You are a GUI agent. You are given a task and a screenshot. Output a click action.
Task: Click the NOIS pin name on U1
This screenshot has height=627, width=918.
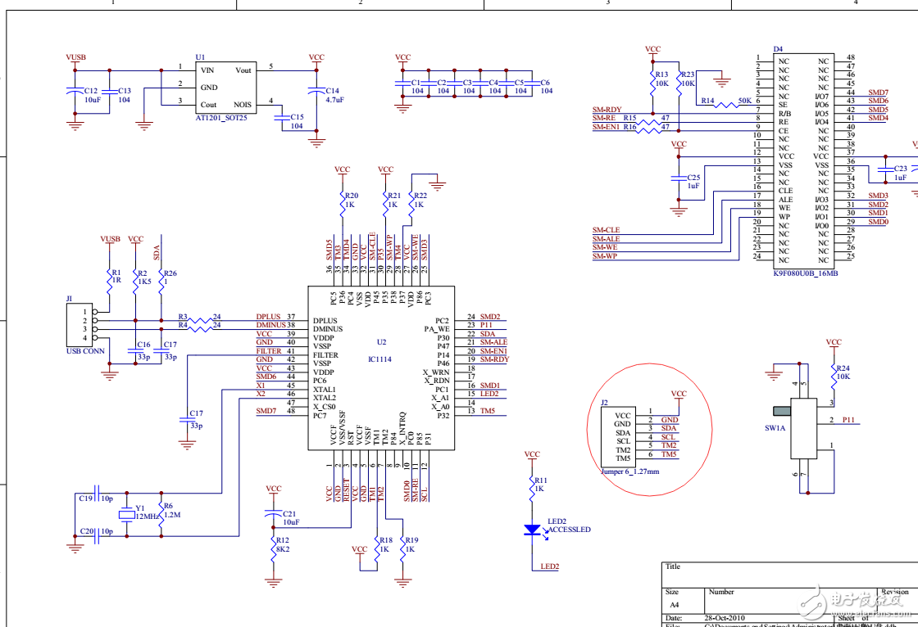[243, 105]
